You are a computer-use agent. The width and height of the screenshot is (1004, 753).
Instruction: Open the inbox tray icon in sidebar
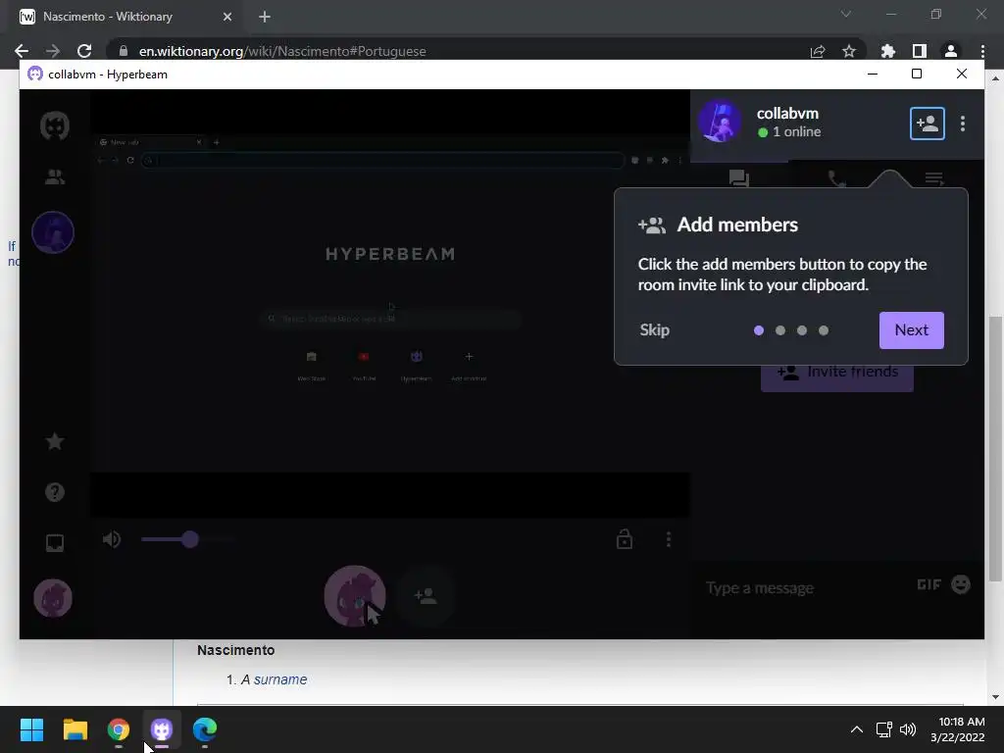(55, 543)
